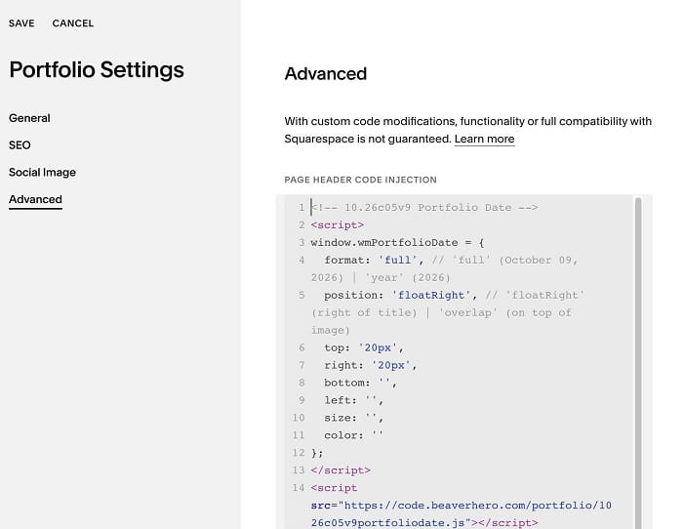Click the SAVE button
Viewport: 683px width, 529px height.
pos(21,23)
